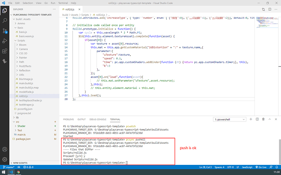Open errors and warnings count in status bar
The image size is (281, 175).
(x=29, y=167)
